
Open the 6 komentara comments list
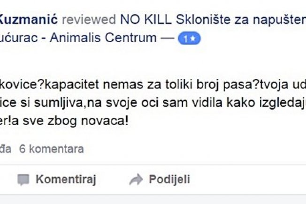pyautogui.click(x=52, y=149)
